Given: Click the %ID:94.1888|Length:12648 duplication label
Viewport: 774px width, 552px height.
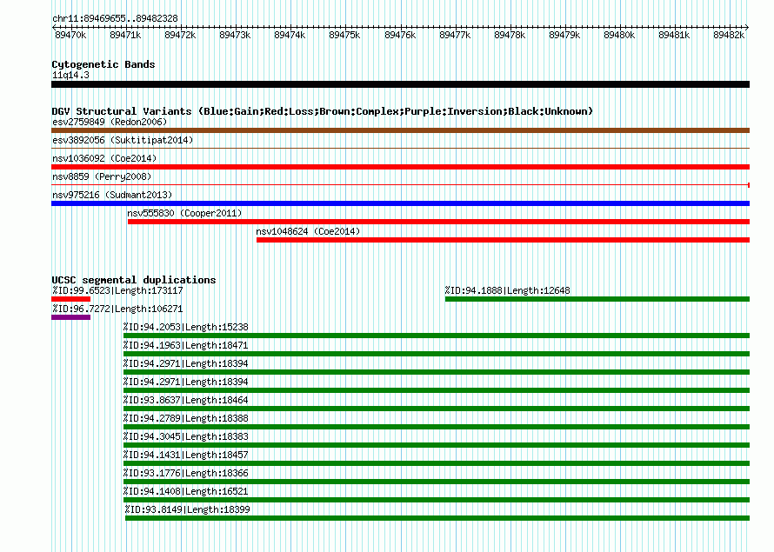Looking at the screenshot, I should 507,290.
